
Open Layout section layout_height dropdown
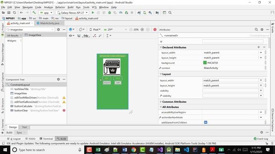(261, 86)
